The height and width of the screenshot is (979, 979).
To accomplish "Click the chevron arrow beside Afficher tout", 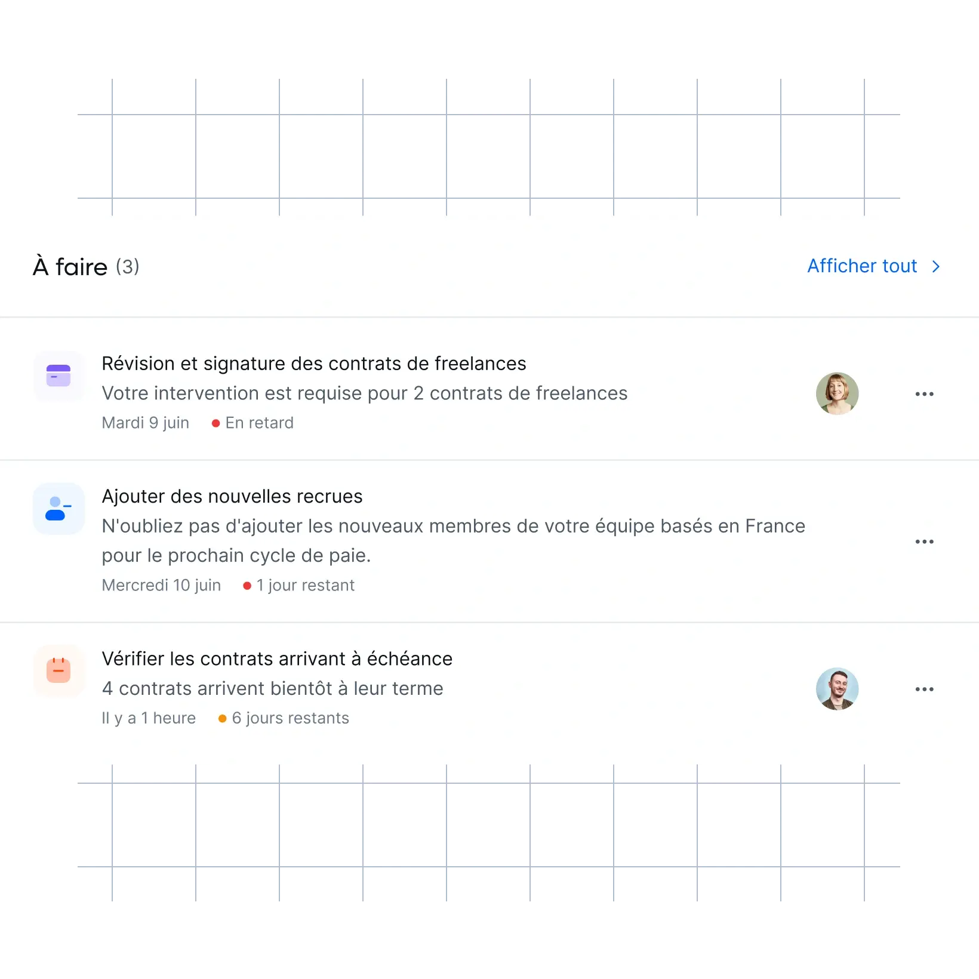I will tap(936, 267).
